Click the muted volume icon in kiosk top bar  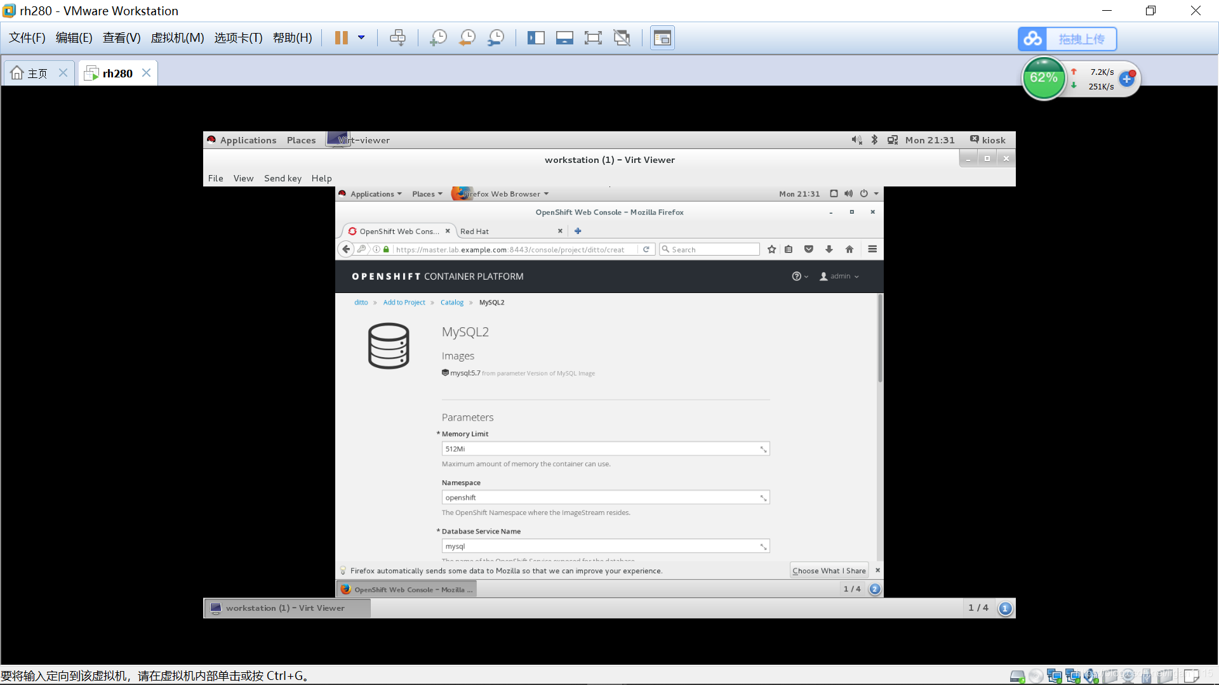(x=856, y=140)
